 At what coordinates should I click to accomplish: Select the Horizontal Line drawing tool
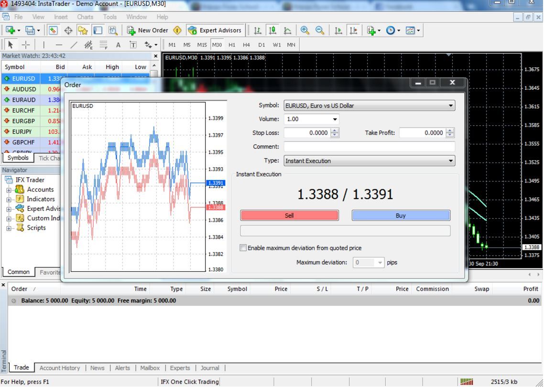(59, 45)
